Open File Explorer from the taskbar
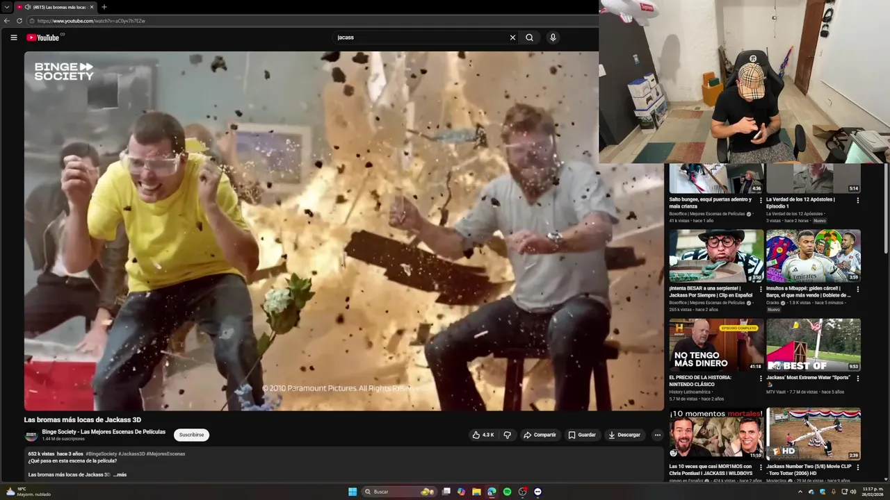The width and height of the screenshot is (890, 500). (476, 492)
